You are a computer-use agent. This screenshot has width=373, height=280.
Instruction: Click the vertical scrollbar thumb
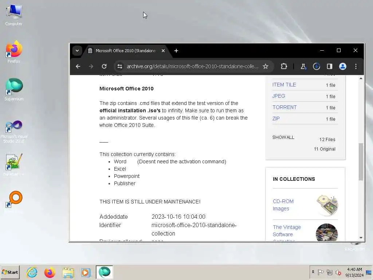(x=361, y=162)
